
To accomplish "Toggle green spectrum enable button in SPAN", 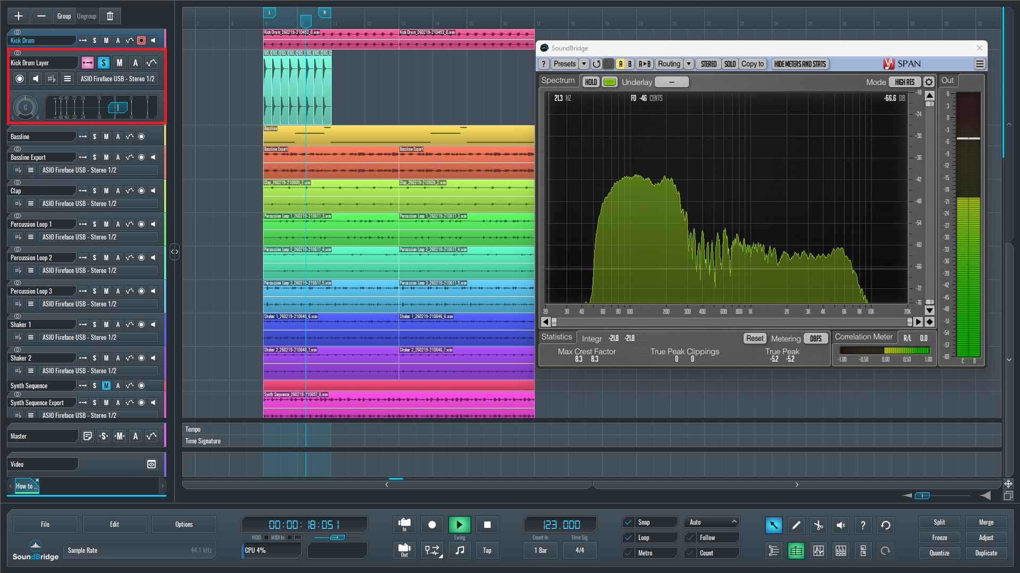I will [610, 82].
